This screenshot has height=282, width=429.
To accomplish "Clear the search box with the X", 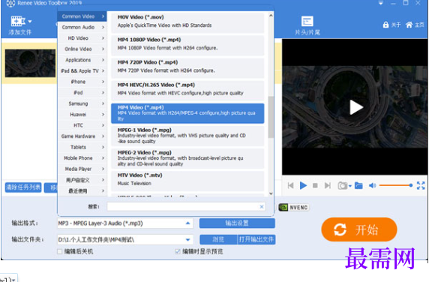I will [262, 207].
